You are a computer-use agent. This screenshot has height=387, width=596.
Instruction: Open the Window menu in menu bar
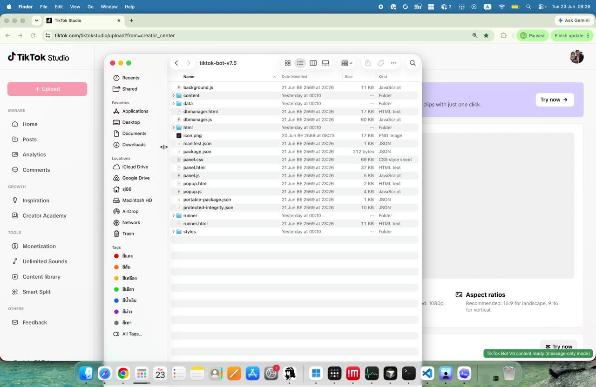109,7
